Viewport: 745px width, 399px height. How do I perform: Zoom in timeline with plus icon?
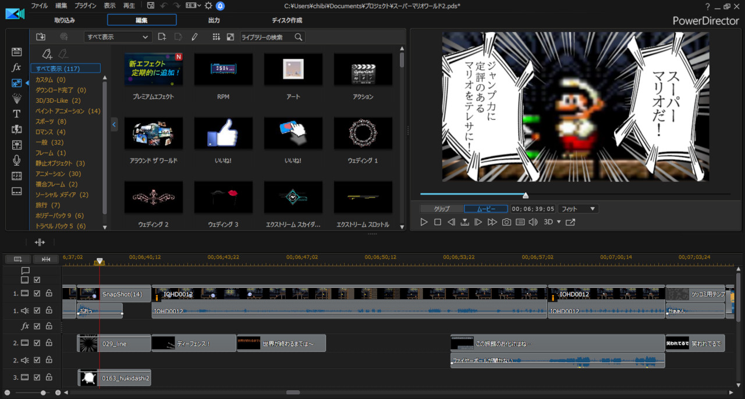click(x=58, y=393)
